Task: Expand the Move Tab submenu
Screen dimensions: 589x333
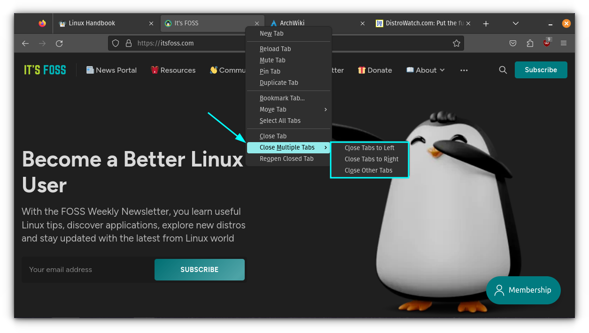Action: 273,109
